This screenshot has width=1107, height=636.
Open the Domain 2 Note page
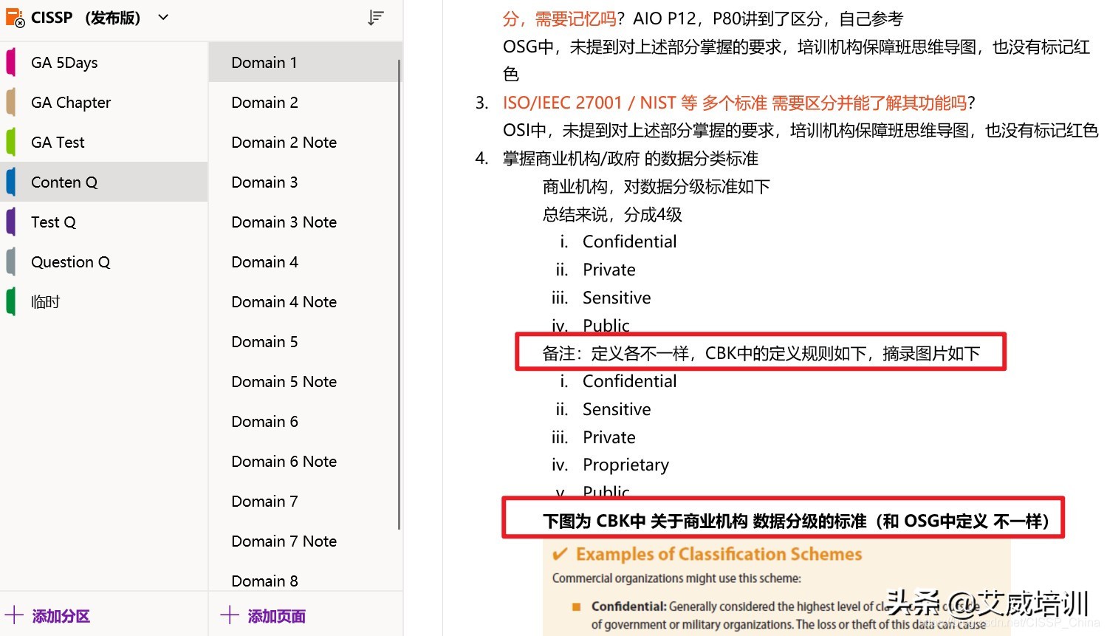284,142
